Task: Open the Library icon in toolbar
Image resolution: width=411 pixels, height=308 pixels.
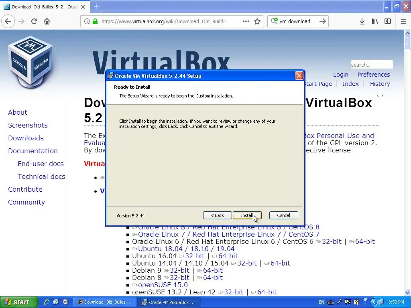Action: click(375, 21)
